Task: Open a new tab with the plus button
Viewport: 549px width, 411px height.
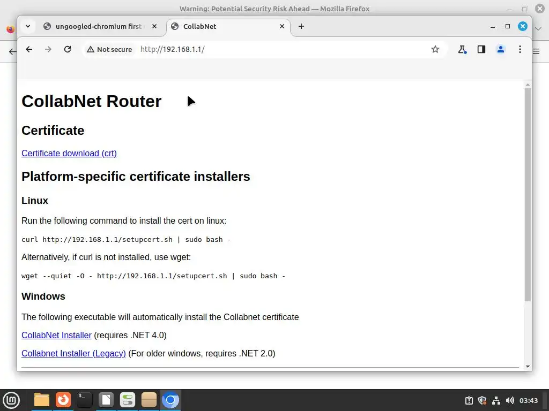Action: coord(301,26)
